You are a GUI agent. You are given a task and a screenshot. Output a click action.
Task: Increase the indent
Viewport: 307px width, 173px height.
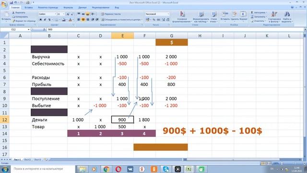tap(97, 20)
